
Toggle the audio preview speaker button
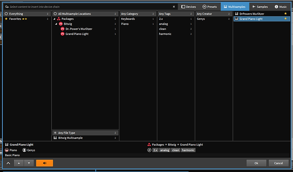tap(44, 163)
